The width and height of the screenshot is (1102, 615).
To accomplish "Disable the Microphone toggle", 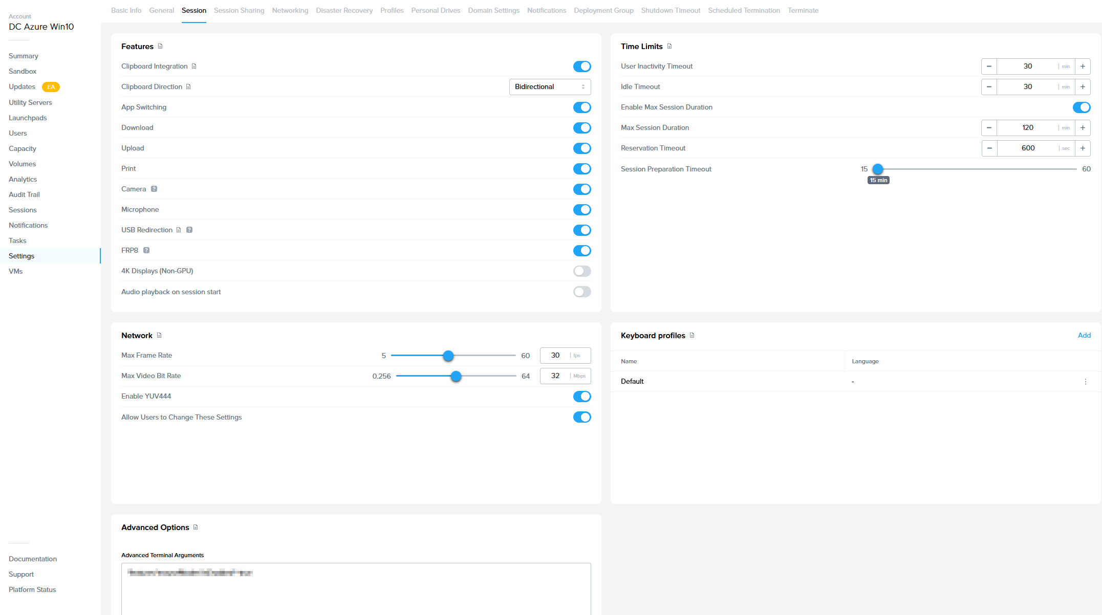I will coord(582,210).
